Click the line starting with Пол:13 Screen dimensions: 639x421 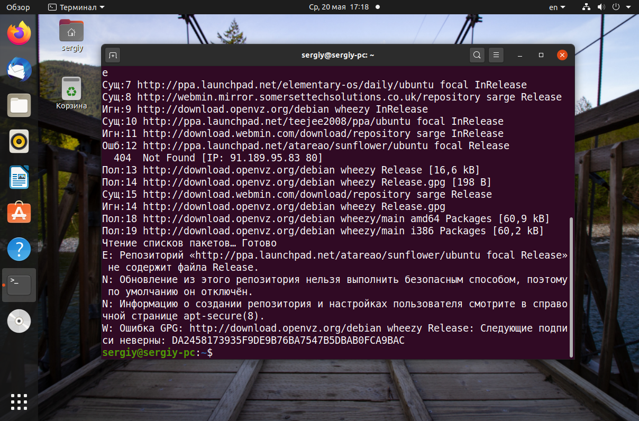tap(291, 170)
